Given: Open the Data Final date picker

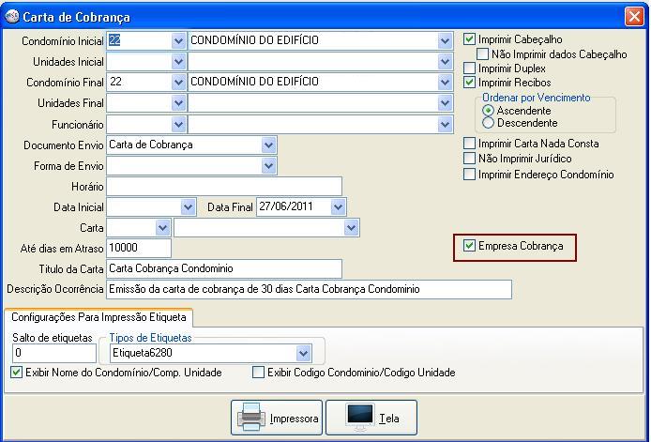Looking at the screenshot, I should 338,206.
